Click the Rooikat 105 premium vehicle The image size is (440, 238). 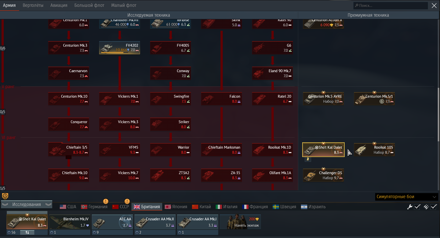(x=374, y=150)
